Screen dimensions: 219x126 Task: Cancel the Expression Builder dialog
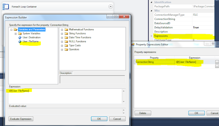pos(117,119)
